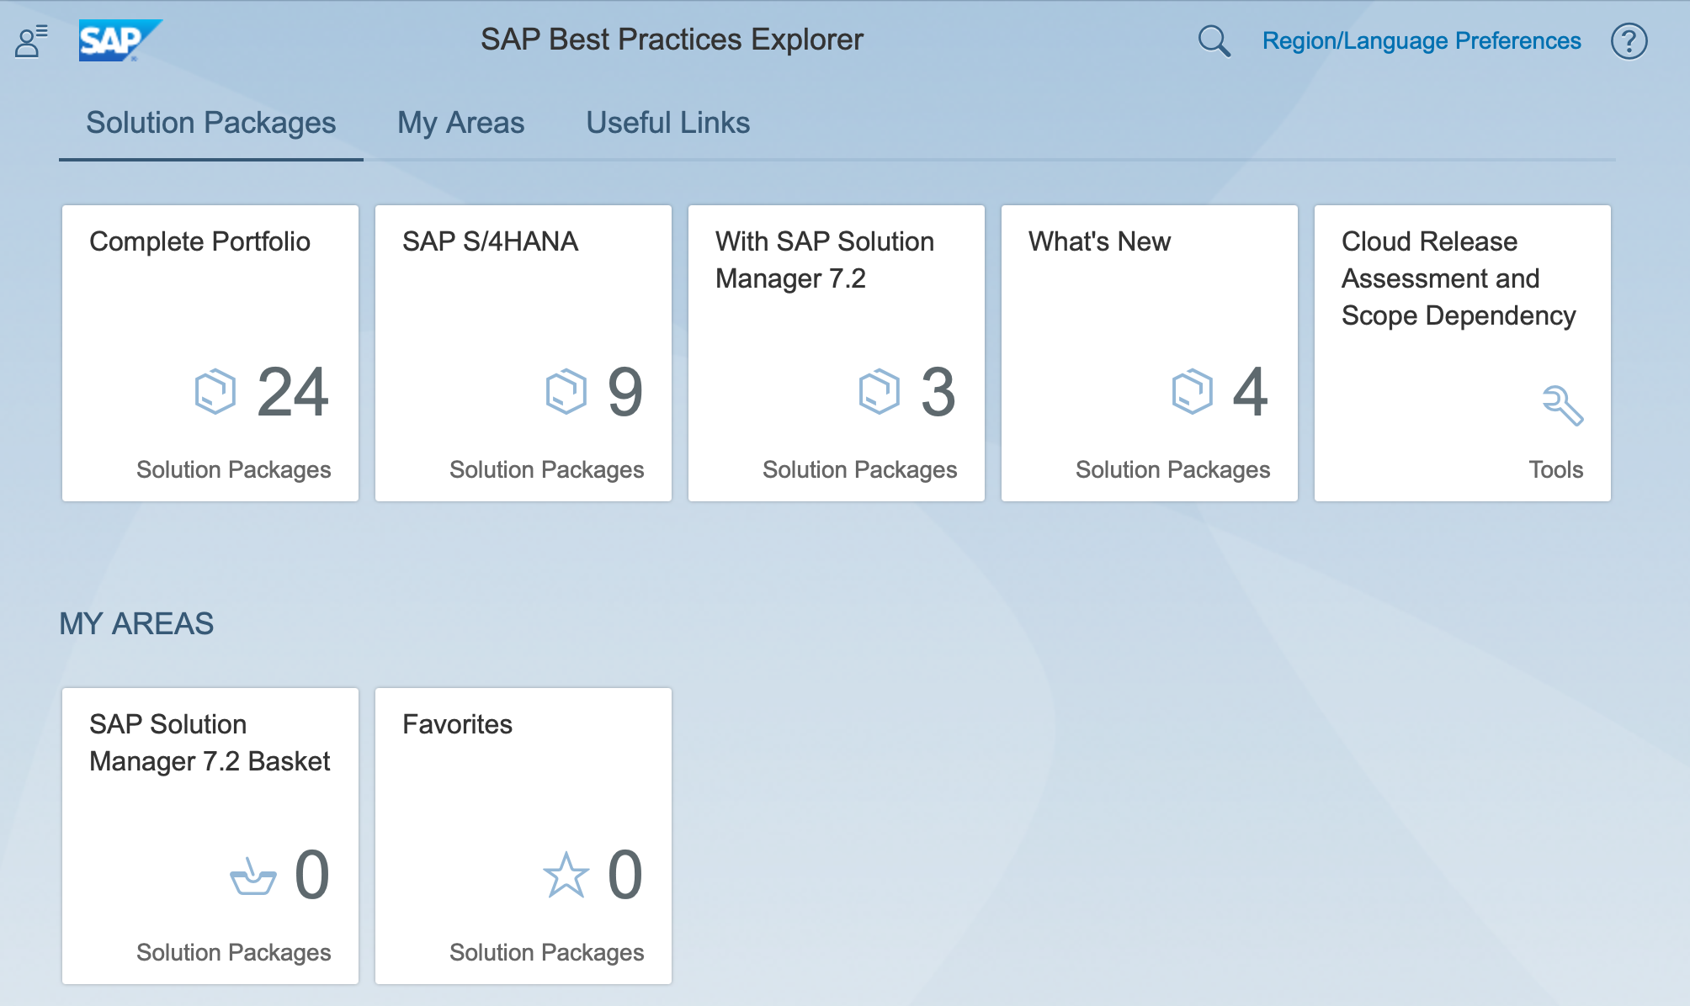Click the number 4 on What's New
1690x1006 pixels.
pyautogui.click(x=1251, y=392)
